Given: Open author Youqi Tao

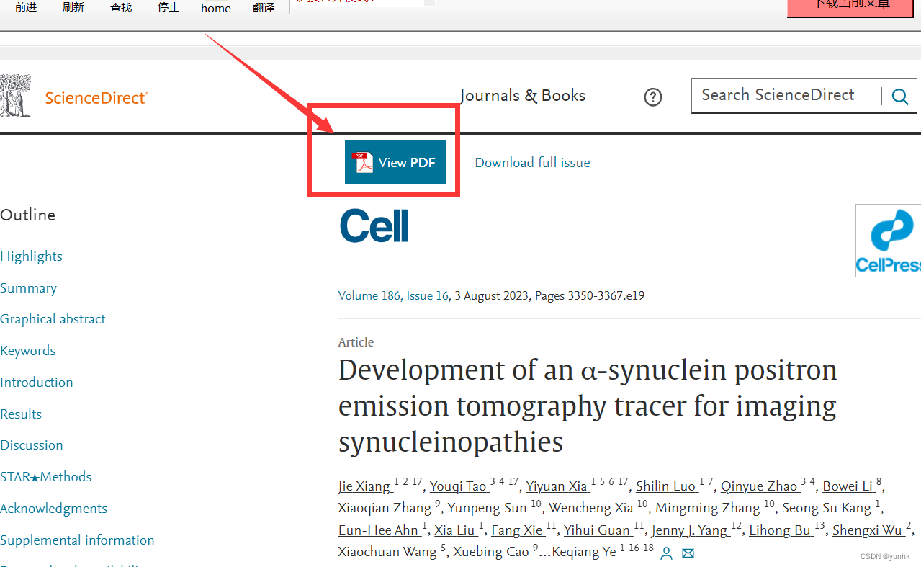Looking at the screenshot, I should coord(458,486).
